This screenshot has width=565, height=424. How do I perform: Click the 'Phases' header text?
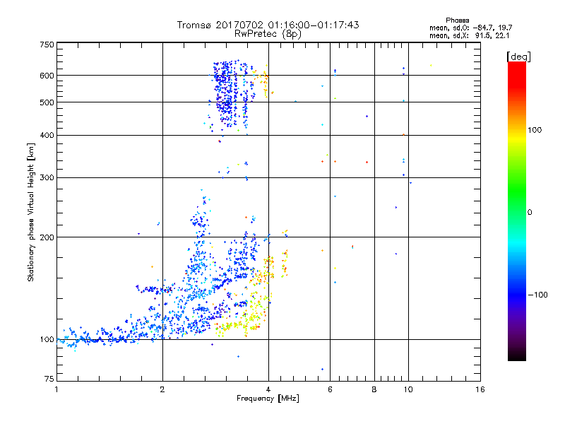pos(457,20)
